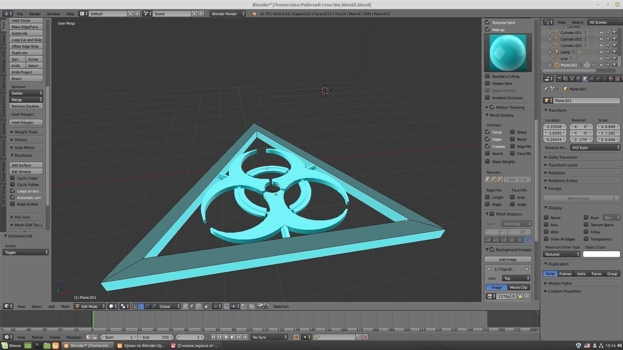Hide Cylinder.001 with its eye icon

[601, 32]
